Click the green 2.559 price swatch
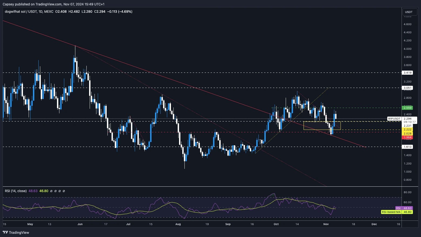 [408, 108]
